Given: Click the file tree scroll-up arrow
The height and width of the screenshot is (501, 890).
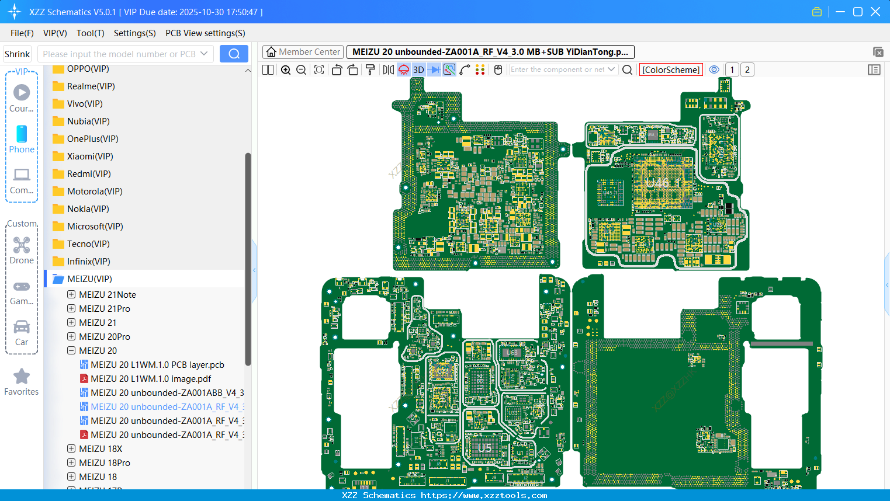Looking at the screenshot, I should [x=248, y=71].
